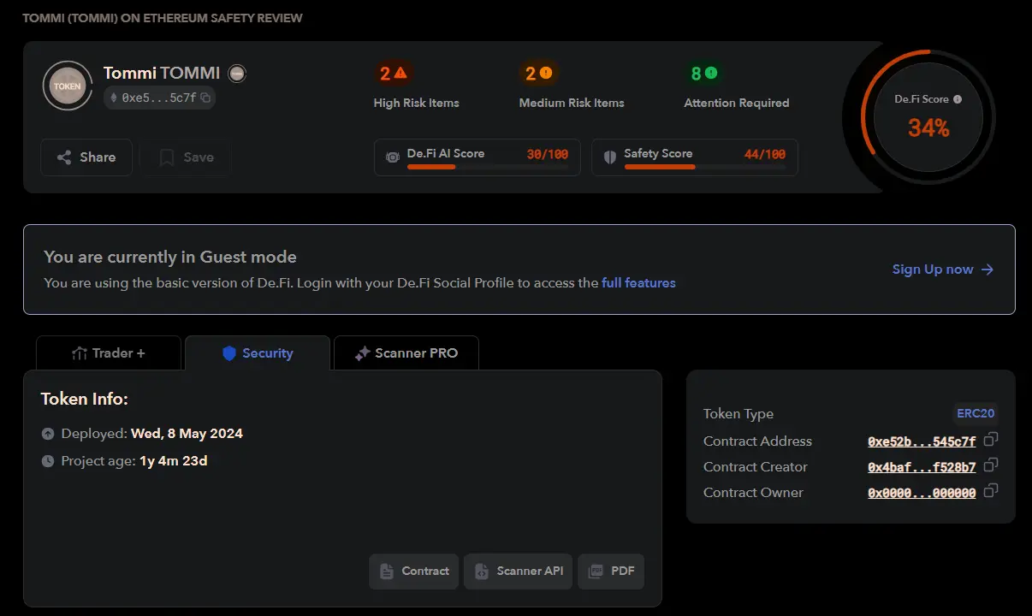Open the High Risk Items warning icon
Viewport: 1032px width, 616px height.
[x=400, y=74]
